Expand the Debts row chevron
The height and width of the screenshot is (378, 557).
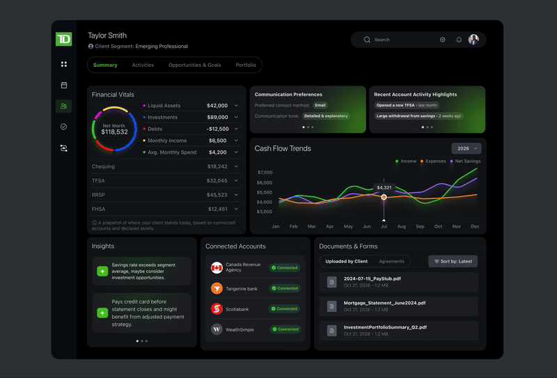[x=236, y=129]
